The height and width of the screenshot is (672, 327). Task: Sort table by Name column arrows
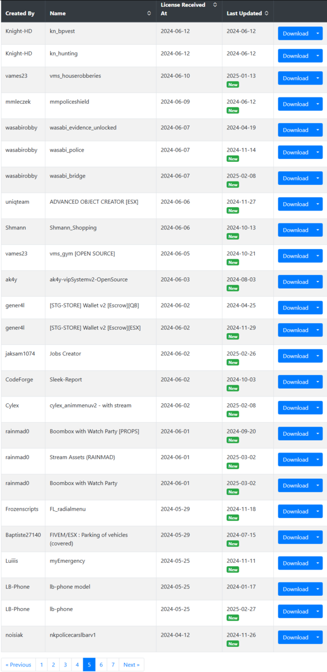tap(149, 13)
